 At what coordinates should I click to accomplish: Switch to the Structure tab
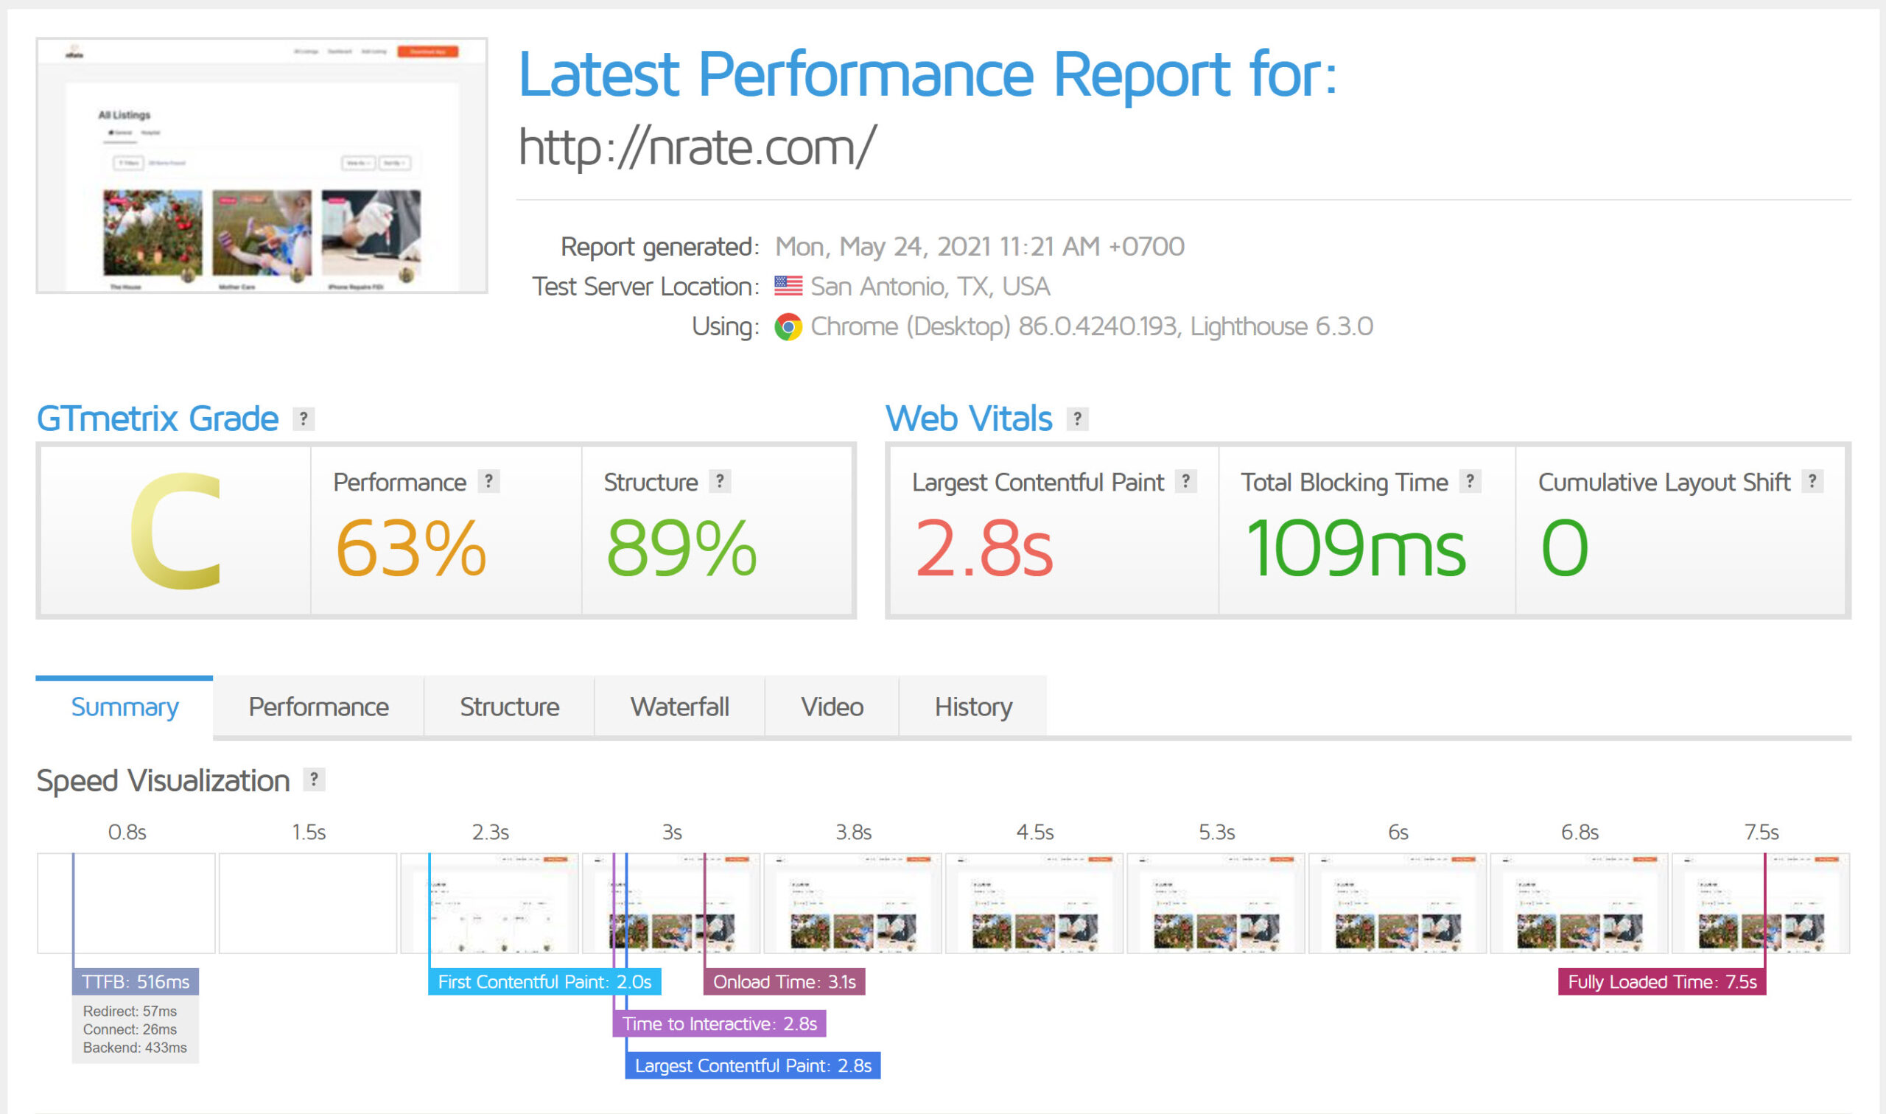coord(510,707)
